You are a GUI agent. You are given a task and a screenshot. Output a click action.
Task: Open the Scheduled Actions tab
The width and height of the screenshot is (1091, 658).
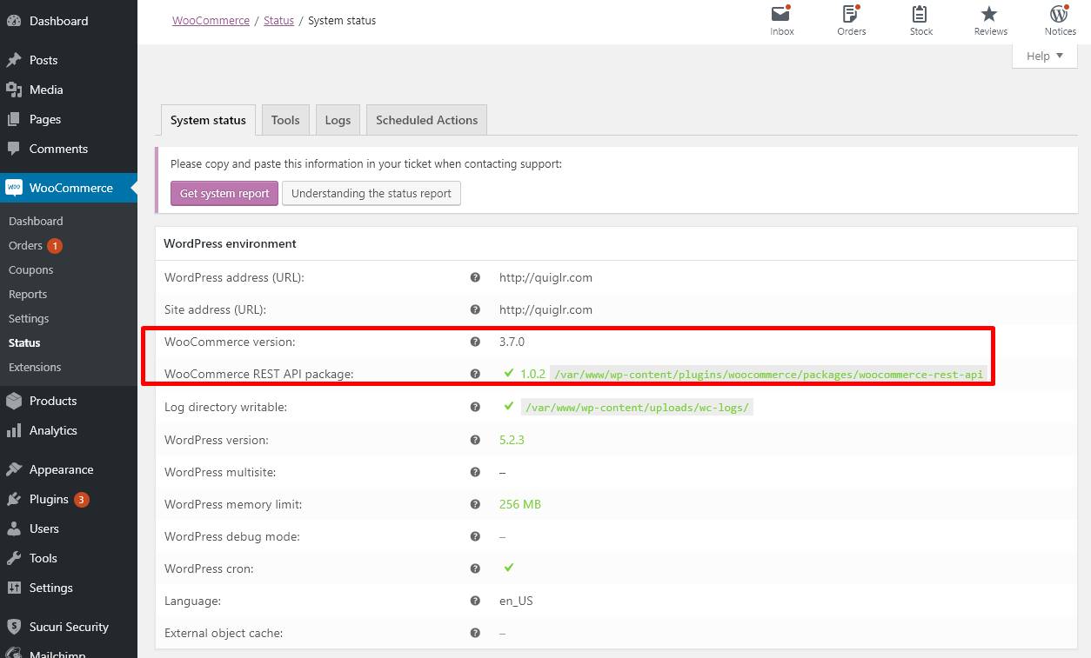[x=426, y=120]
